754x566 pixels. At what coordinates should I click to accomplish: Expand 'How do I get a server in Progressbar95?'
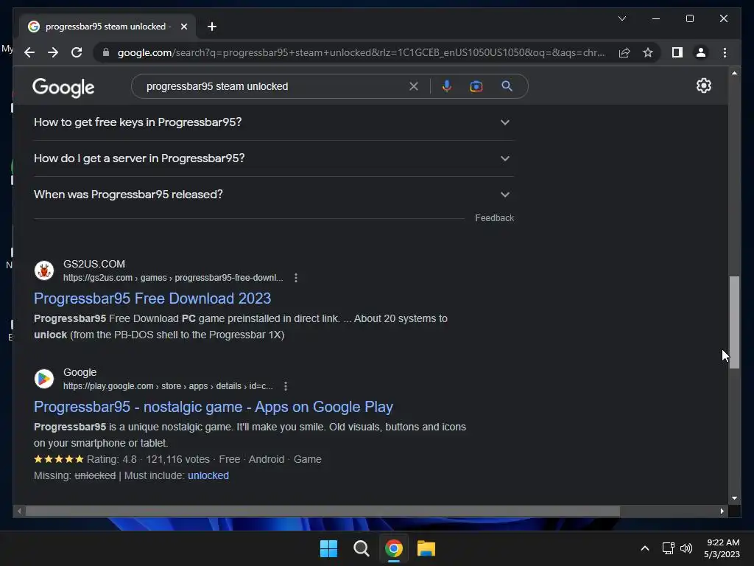tap(274, 158)
